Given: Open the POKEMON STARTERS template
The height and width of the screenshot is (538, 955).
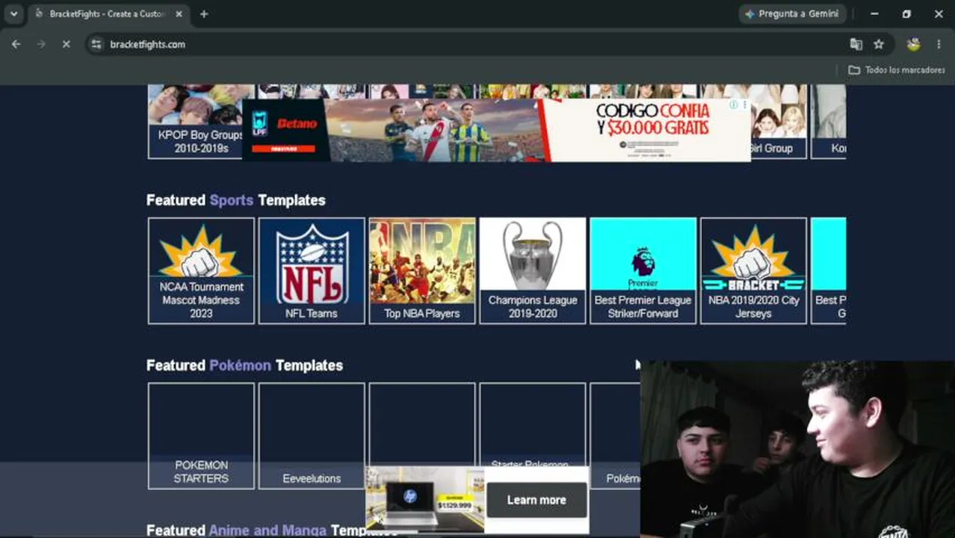Looking at the screenshot, I should [201, 436].
